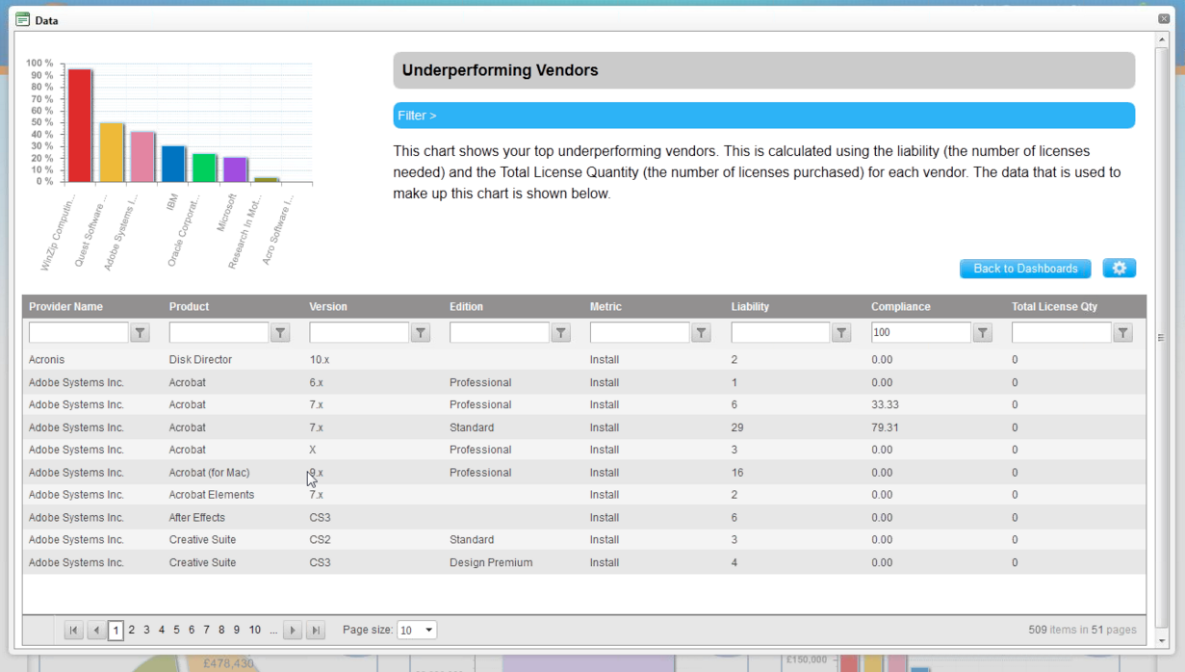
Task: Select current page 1 in pager
Action: point(116,631)
